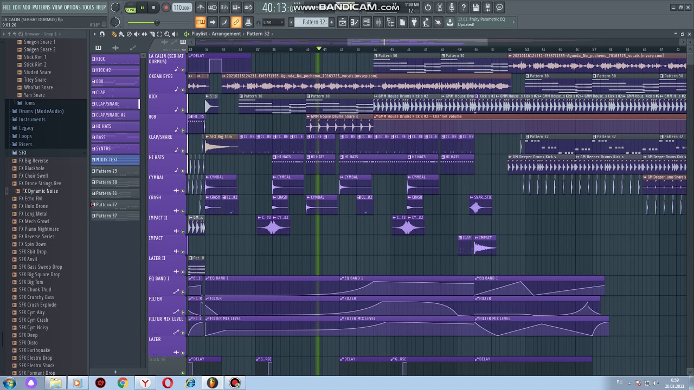694x390 pixels.
Task: Open content library download icon
Action: coord(449,22)
